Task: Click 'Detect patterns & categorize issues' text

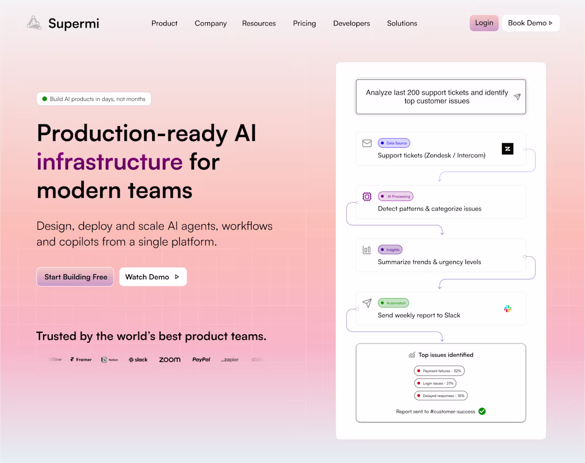Action: point(429,209)
